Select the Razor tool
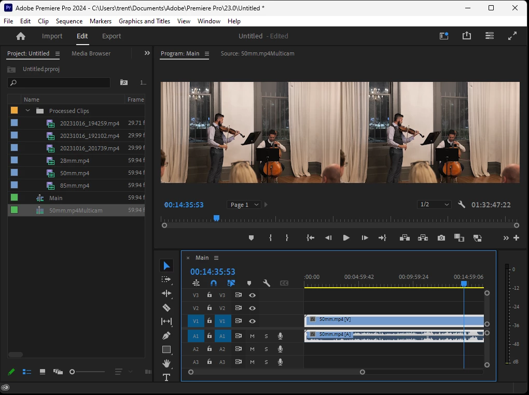The height and width of the screenshot is (395, 529). 166,308
